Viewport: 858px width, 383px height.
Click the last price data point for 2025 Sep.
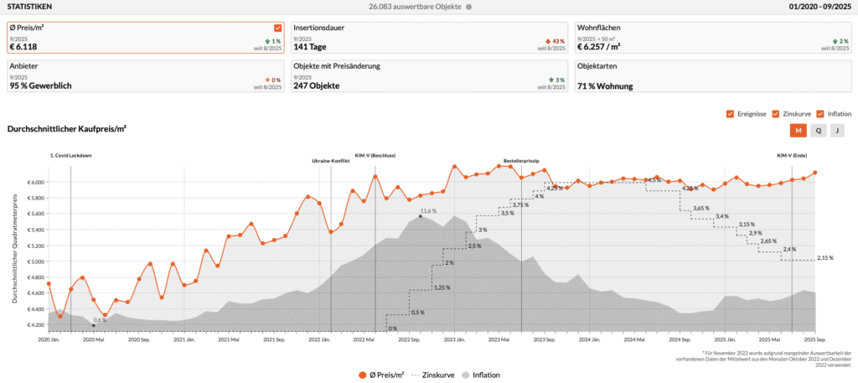point(815,173)
